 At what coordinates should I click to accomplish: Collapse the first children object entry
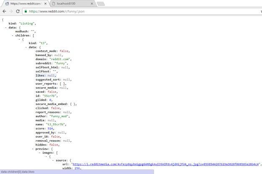click(19, 39)
